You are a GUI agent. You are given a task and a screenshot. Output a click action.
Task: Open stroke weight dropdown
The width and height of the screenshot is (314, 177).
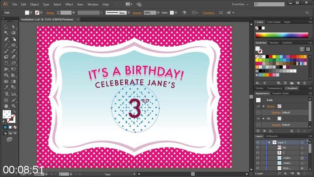74,13
